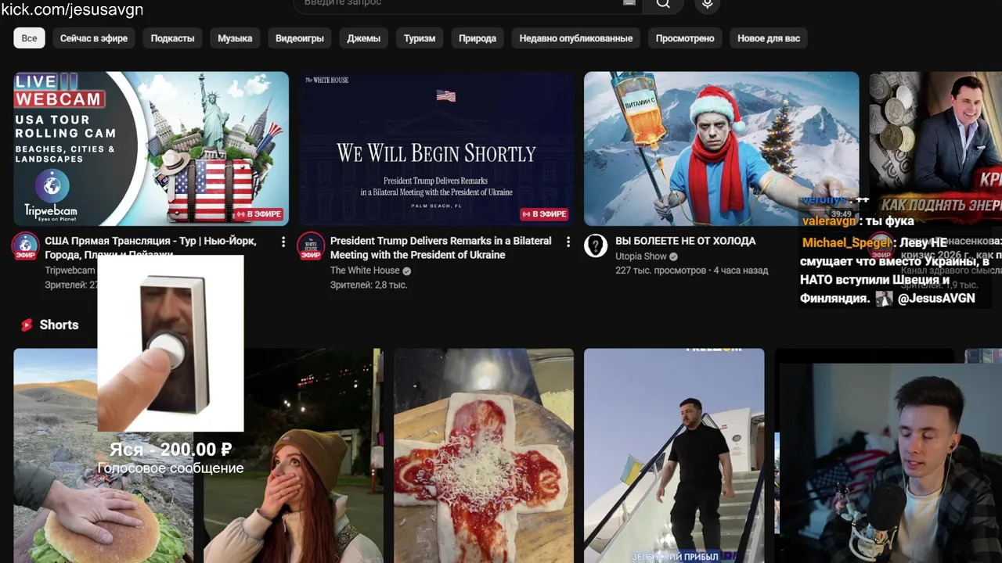Click 'Голосовое сообщение' donation label

tap(171, 468)
